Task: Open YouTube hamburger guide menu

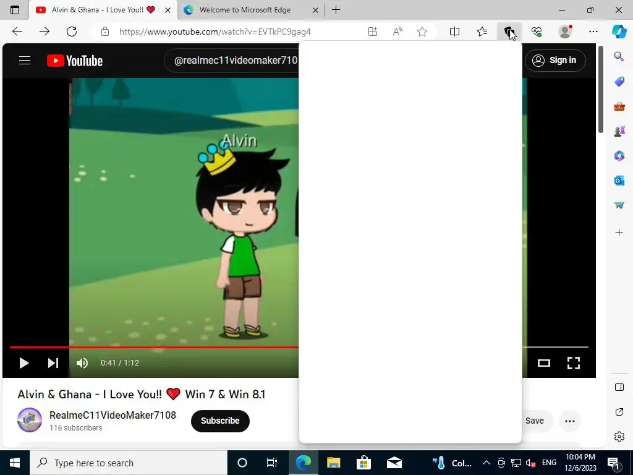Action: (25, 61)
